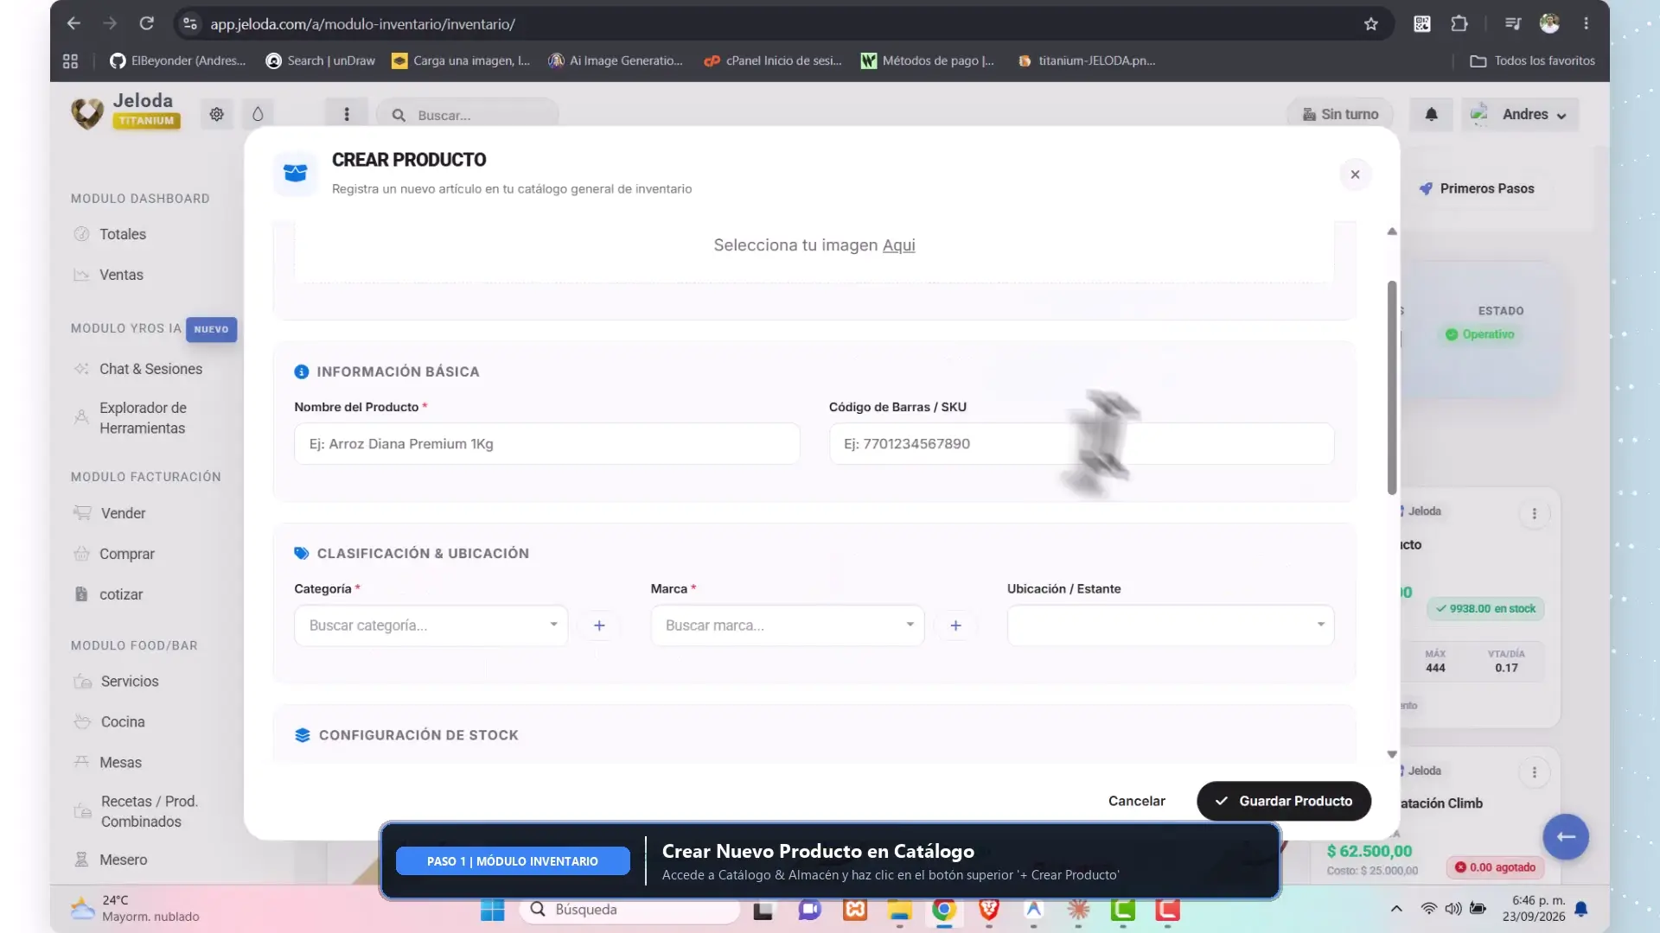This screenshot has width=1660, height=933.
Task: Open cotizar in the sidebar
Action: (x=121, y=594)
